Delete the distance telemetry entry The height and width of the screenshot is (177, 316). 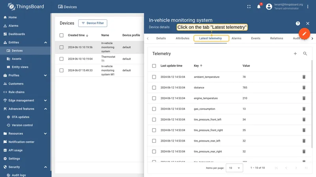304,87
